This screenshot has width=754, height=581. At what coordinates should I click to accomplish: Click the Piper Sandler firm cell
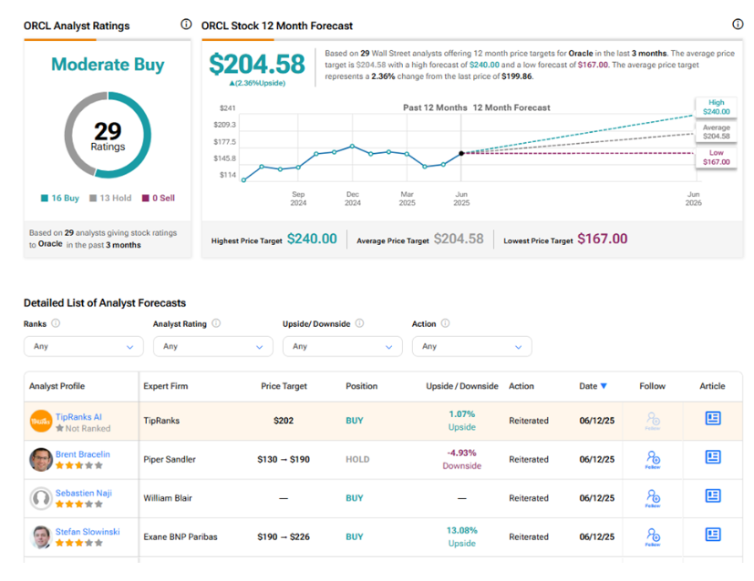pyautogui.click(x=170, y=460)
